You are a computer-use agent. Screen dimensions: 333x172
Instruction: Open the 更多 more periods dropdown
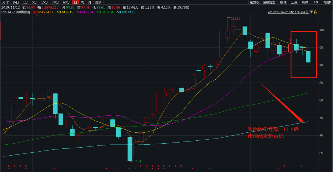pyautogui.click(x=98, y=2)
